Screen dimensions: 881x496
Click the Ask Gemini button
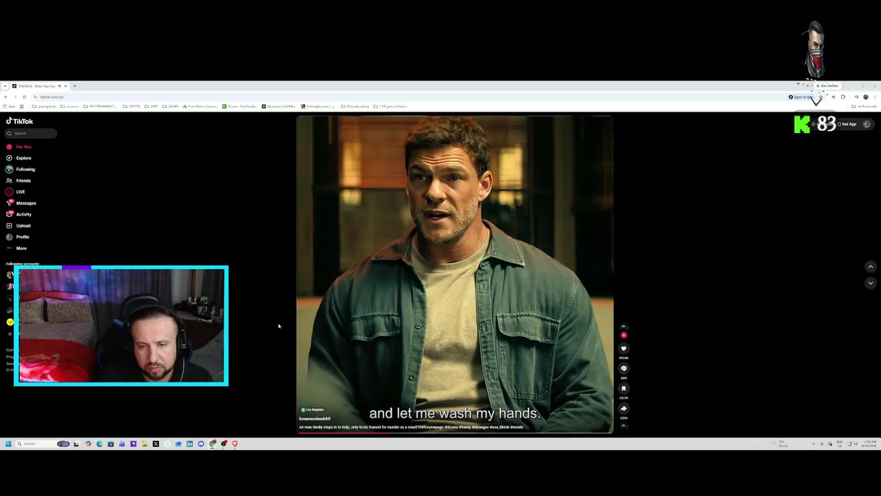827,86
